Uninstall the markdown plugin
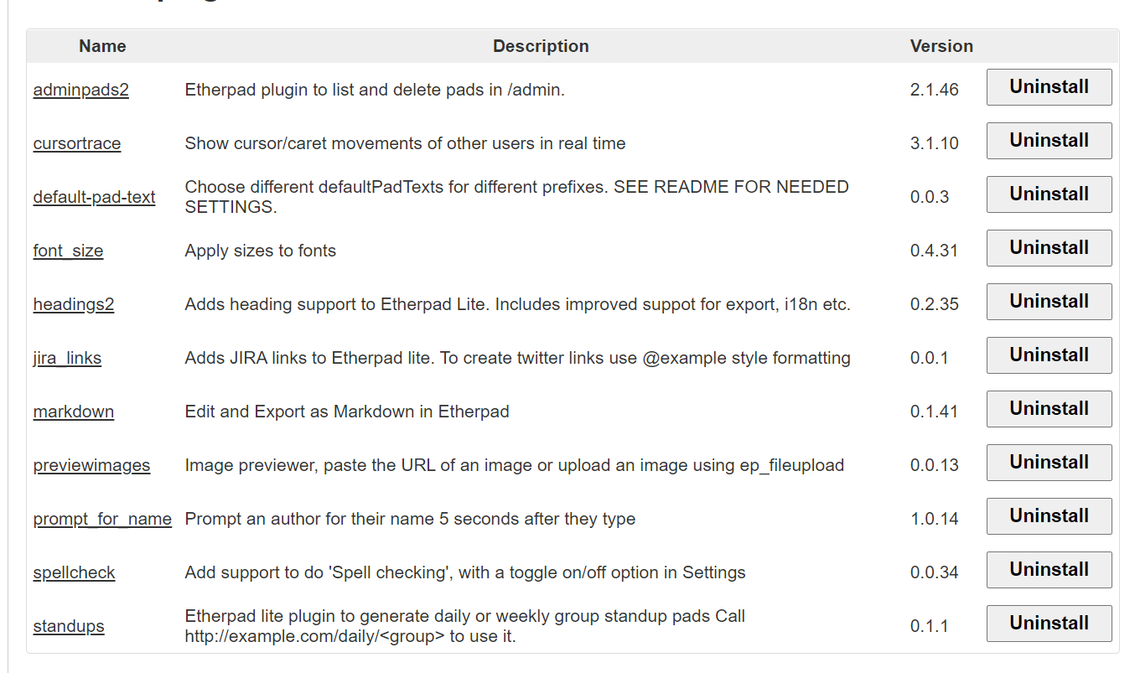The width and height of the screenshot is (1135, 673). (1049, 408)
